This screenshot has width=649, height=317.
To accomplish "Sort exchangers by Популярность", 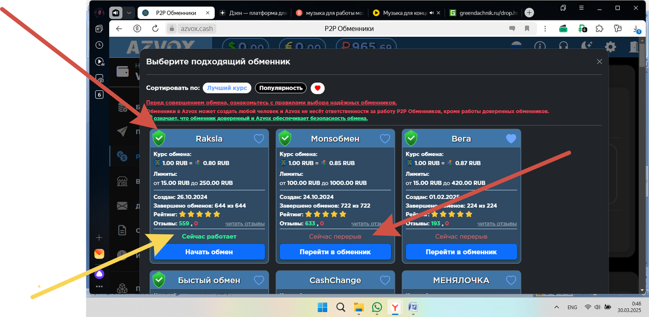I will [281, 88].
